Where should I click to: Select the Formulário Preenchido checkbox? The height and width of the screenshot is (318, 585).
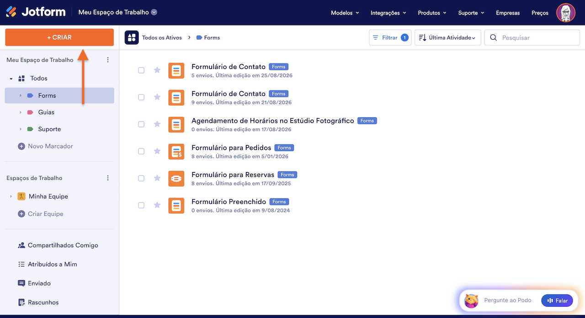pos(141,205)
